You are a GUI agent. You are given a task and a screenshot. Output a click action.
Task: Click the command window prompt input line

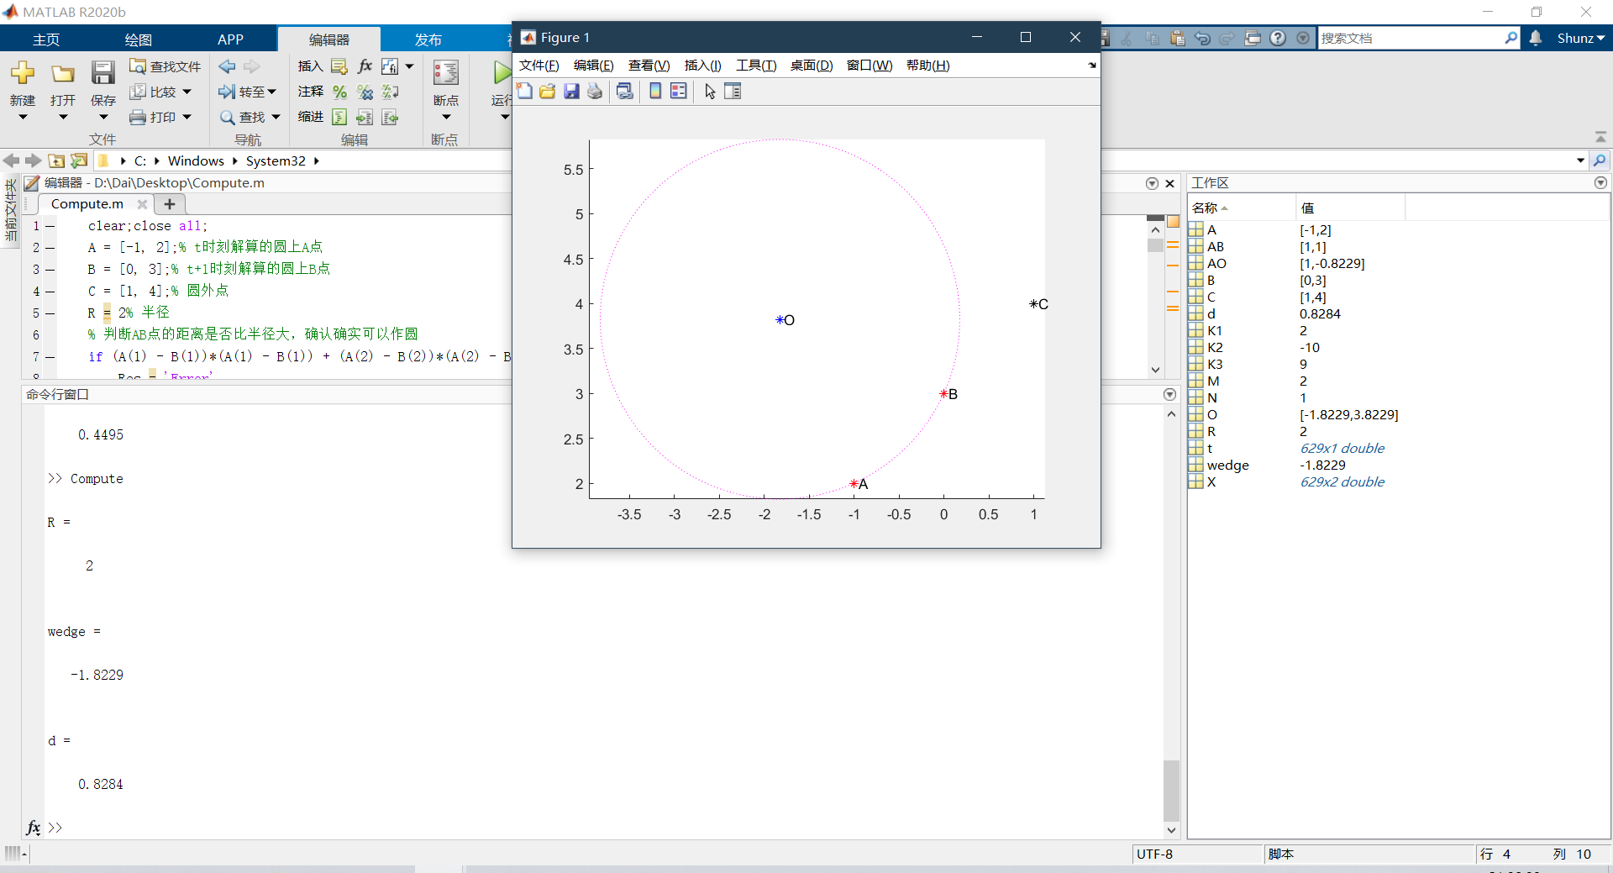(x=605, y=828)
